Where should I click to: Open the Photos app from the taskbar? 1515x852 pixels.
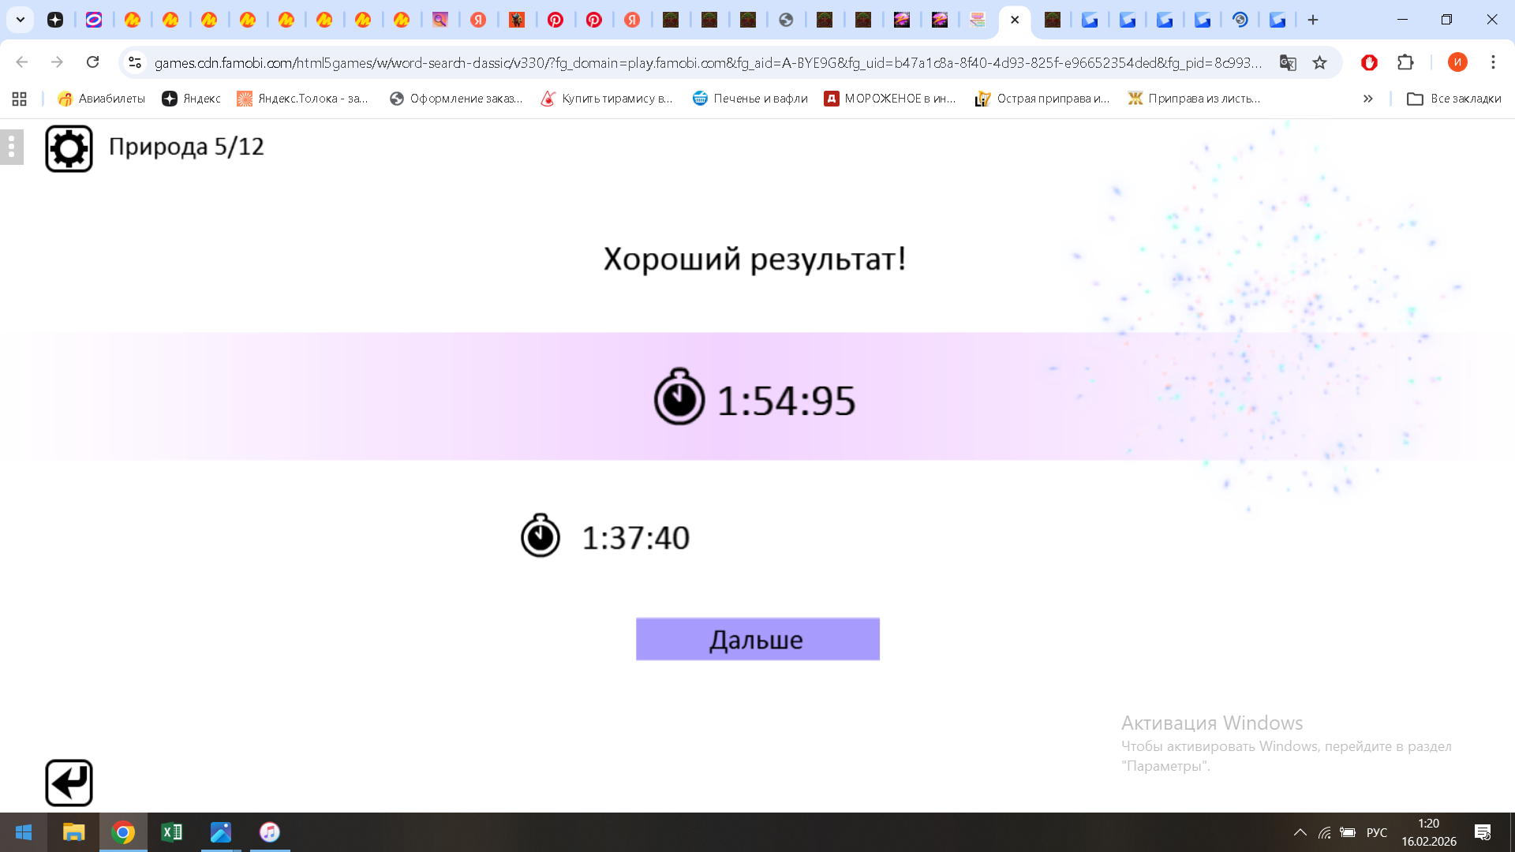coord(220,832)
